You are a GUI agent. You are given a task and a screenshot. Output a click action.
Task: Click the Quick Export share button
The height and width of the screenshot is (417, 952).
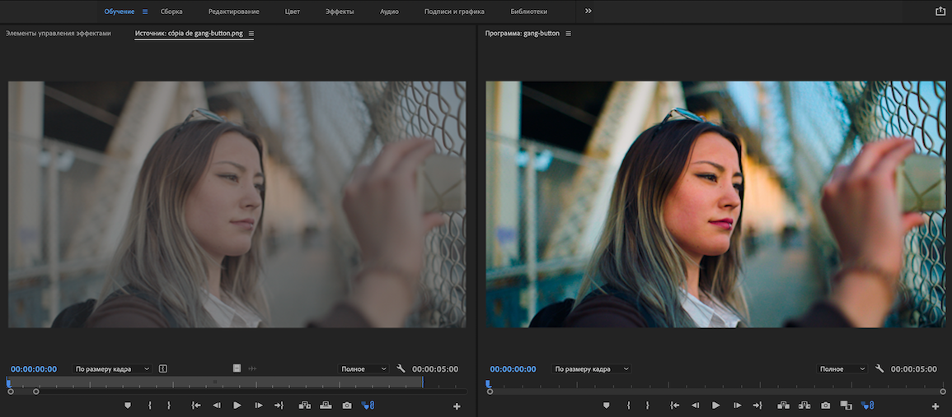tap(940, 12)
